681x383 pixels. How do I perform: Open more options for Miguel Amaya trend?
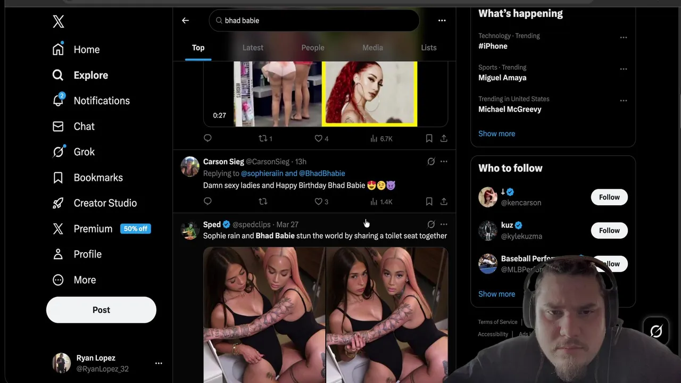(x=623, y=69)
